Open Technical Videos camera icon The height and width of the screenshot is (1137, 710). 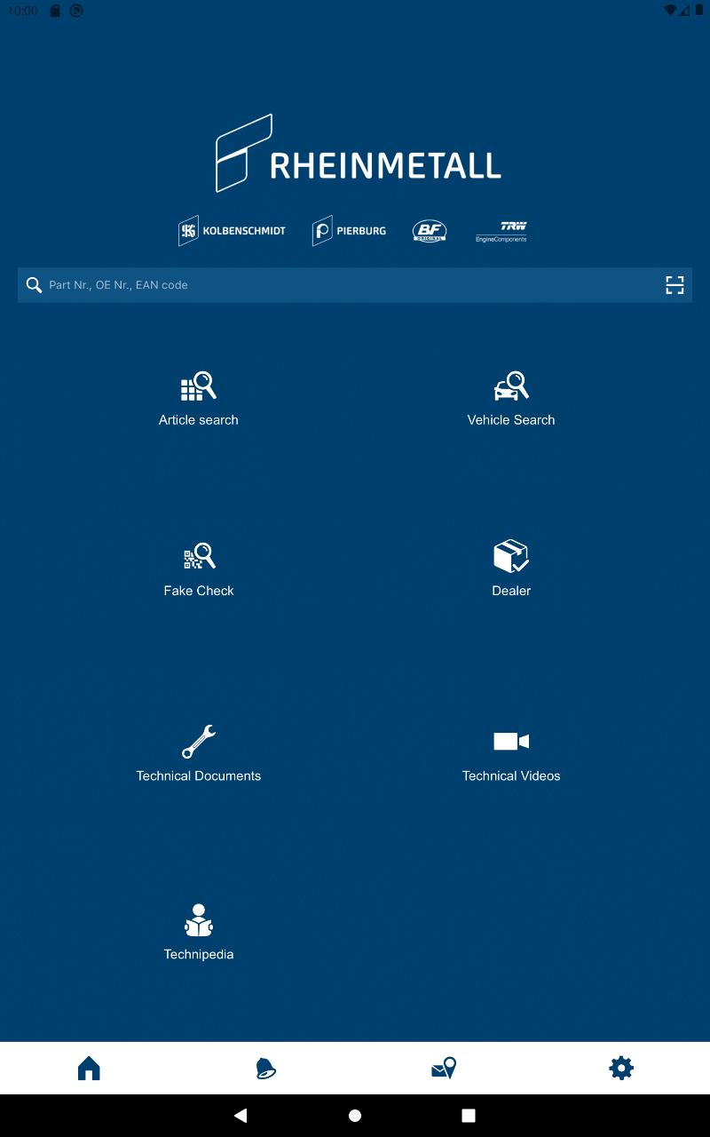(x=511, y=741)
